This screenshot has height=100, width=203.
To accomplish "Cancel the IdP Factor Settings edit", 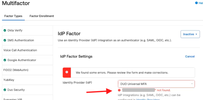I will point(190,57).
